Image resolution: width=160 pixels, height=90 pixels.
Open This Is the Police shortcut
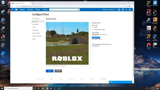[x=149, y=29]
